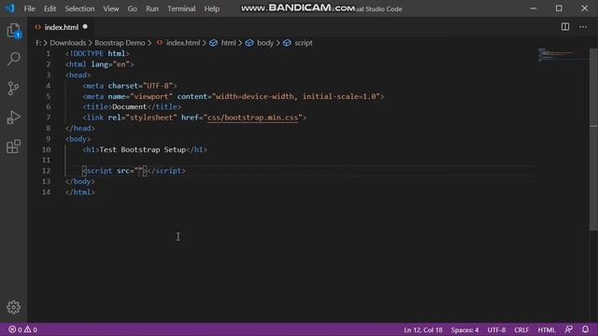Open the Run menu
The height and width of the screenshot is (336, 598).
pyautogui.click(x=152, y=8)
